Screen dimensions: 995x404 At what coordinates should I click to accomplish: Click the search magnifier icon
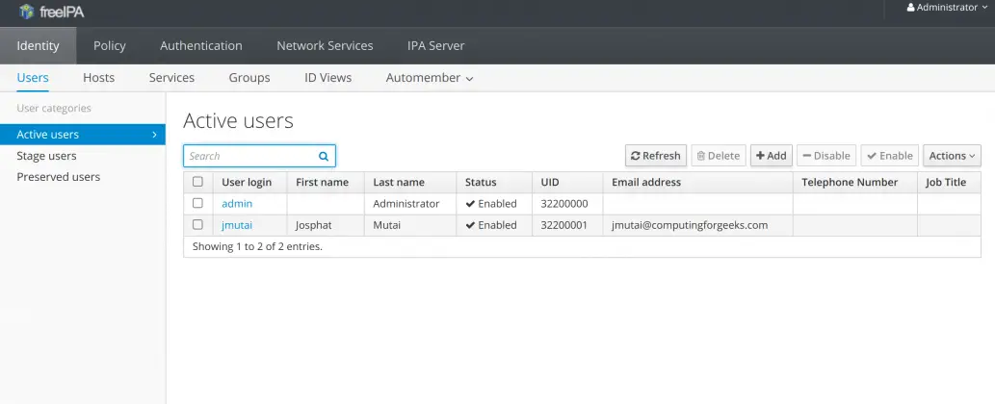pos(324,156)
